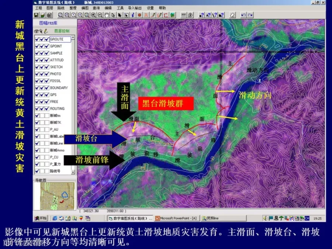The image size is (332, 249).
Task: Select the Zoom Out magnifier tool
Action: coord(100,15)
